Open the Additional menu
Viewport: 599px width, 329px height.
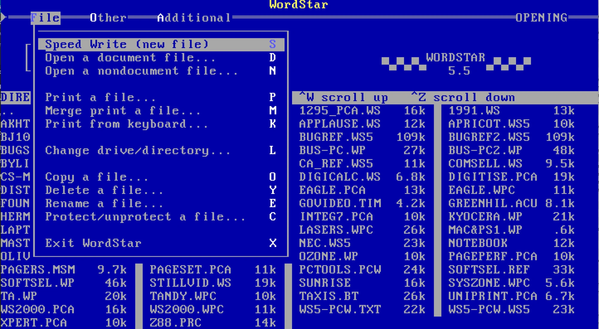tap(194, 18)
